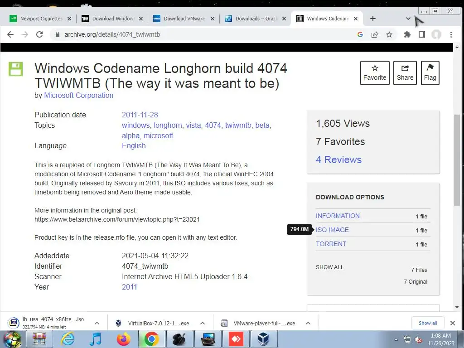Expand options for VirtualBox download
This screenshot has width=464, height=348.
[x=203, y=323]
